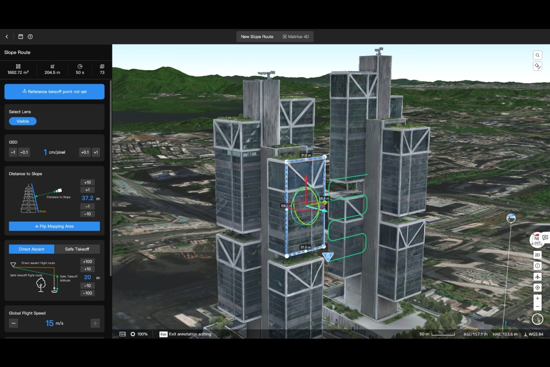The width and height of the screenshot is (550, 367).
Task: Click the aircraft location plane icon
Action: [x=537, y=277]
